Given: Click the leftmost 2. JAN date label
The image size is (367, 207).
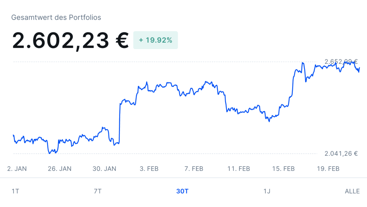Looking at the screenshot, I should [x=17, y=169].
